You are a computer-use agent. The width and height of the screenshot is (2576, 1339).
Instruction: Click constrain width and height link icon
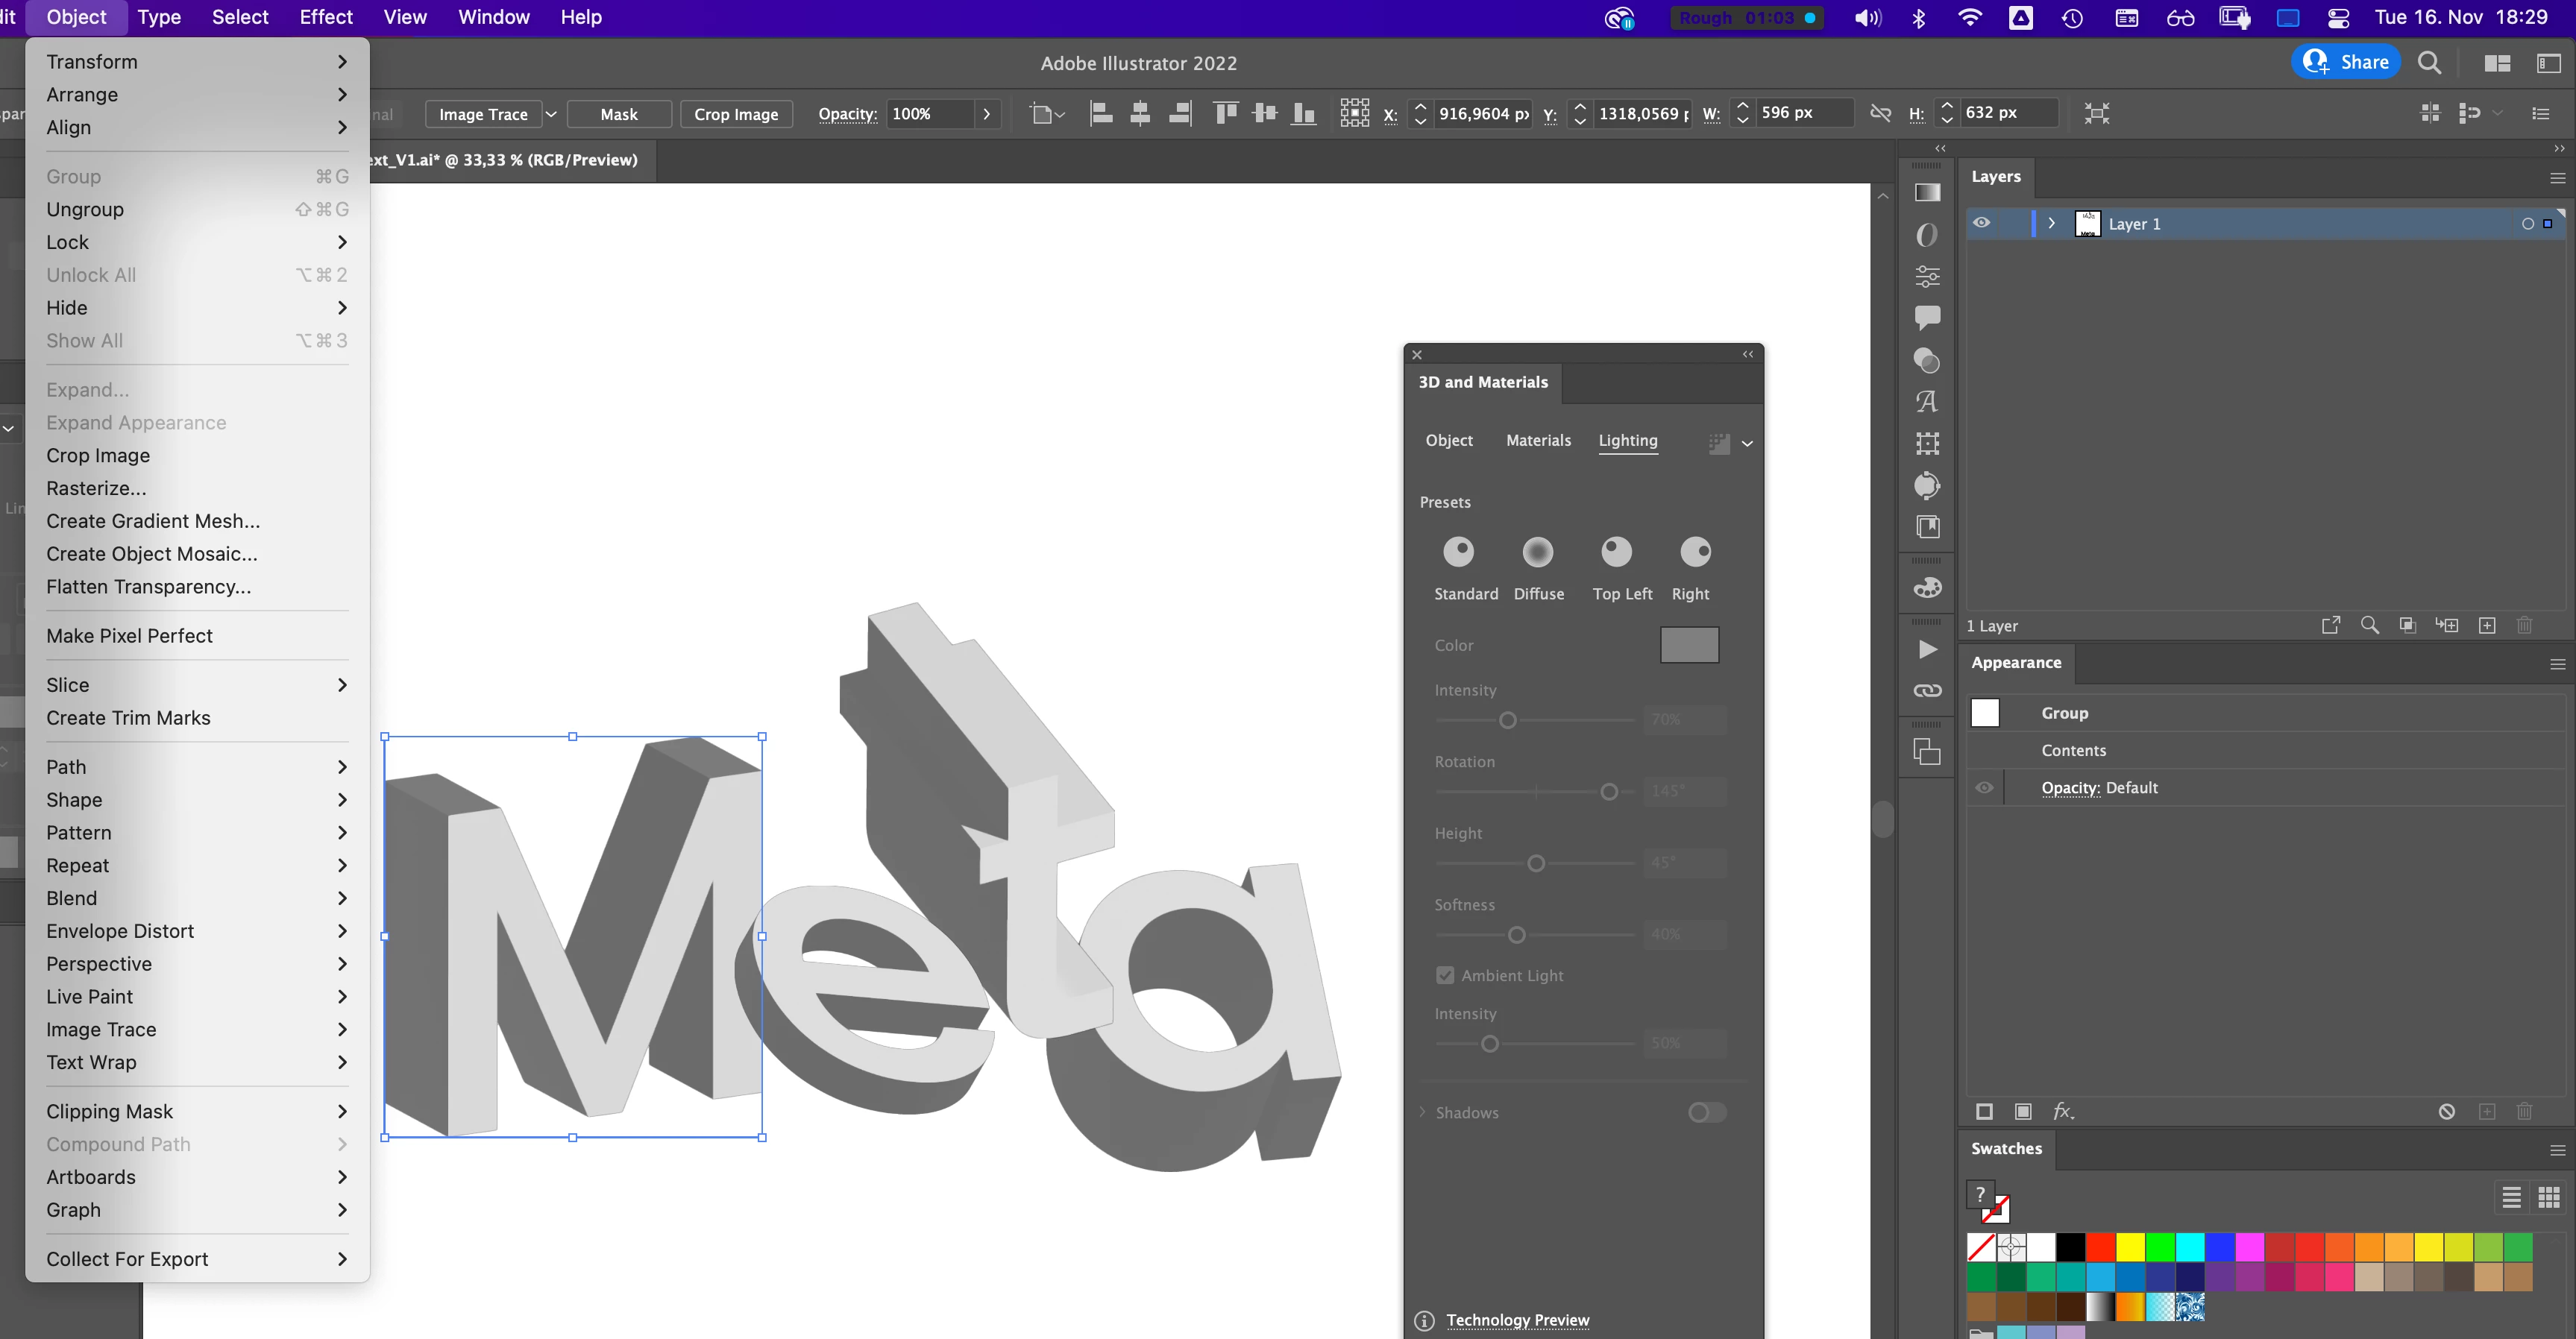pyautogui.click(x=1880, y=114)
